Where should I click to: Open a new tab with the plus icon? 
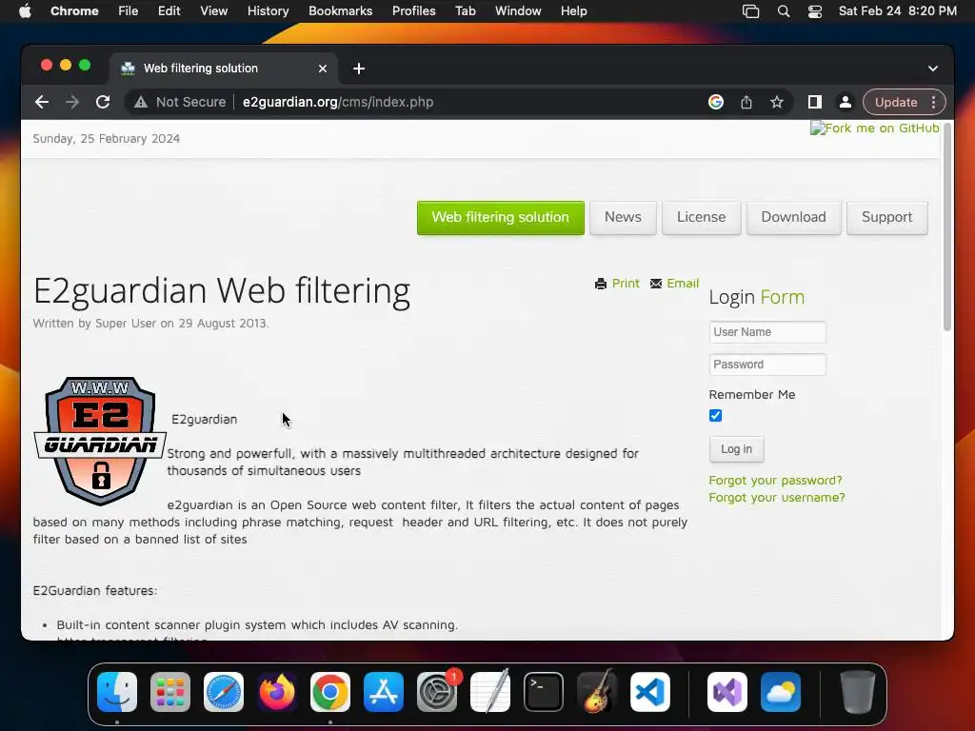pyautogui.click(x=359, y=69)
